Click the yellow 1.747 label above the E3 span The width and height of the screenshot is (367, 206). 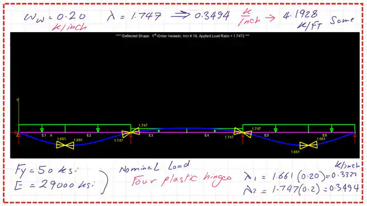[x=143, y=126]
